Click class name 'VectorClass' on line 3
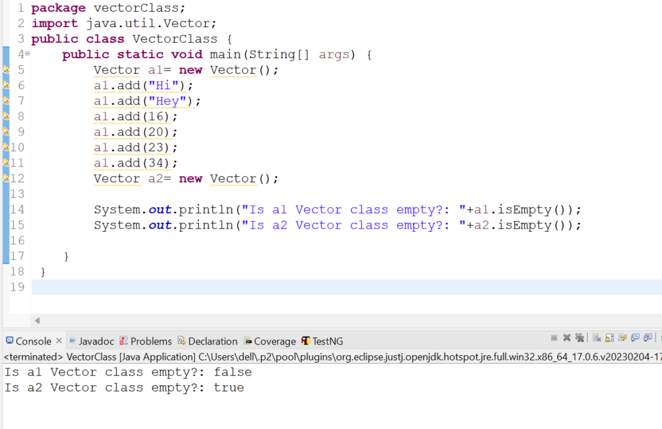The image size is (662, 429). (175, 39)
